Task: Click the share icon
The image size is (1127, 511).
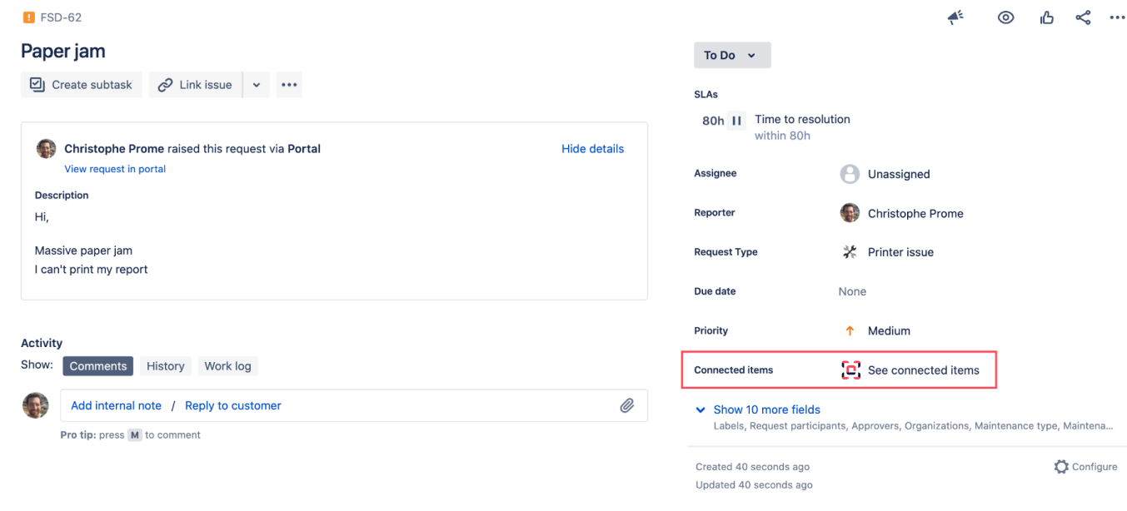Action: 1083,17
